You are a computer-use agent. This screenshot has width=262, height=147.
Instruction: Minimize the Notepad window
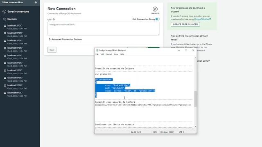coord(179,50)
